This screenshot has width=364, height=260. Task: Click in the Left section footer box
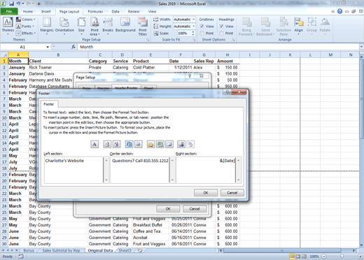click(73, 170)
